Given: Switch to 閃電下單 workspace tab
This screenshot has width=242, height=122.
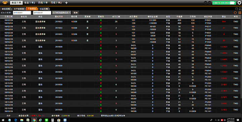Looking at the screenshot, I should pyautogui.click(x=43, y=3).
